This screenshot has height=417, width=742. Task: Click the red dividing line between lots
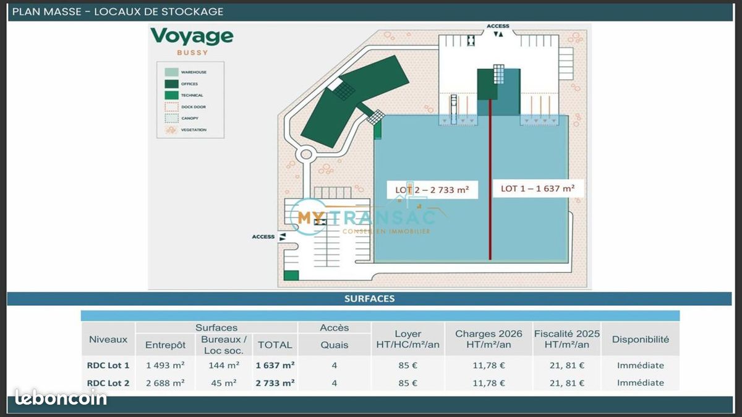(490, 179)
